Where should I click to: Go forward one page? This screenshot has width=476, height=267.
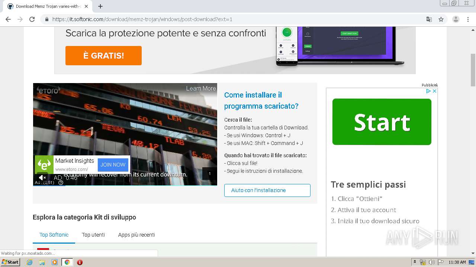(20, 19)
